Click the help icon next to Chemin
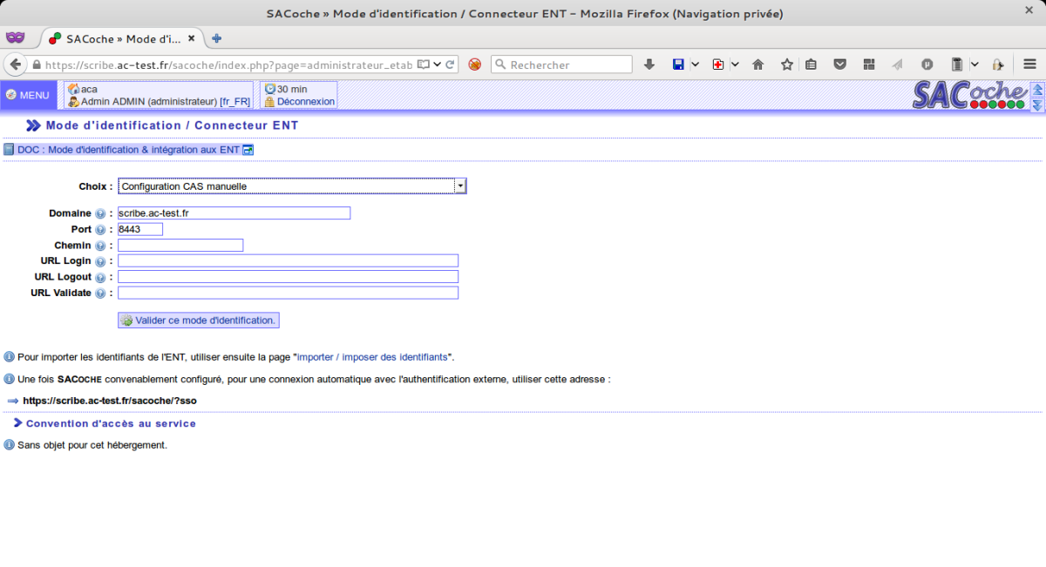 coord(100,246)
